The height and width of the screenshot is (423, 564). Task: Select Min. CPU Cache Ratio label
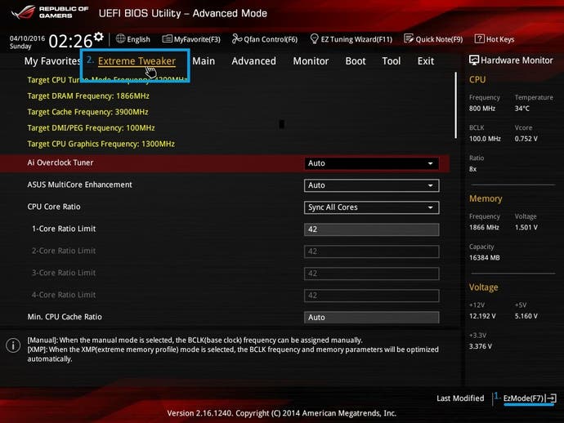coord(65,317)
